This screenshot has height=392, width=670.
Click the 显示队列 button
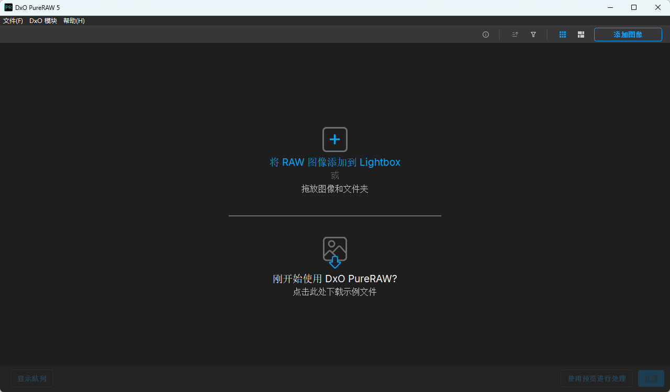tap(32, 378)
